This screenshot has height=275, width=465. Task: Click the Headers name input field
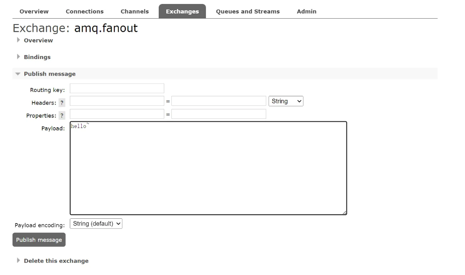click(x=117, y=101)
